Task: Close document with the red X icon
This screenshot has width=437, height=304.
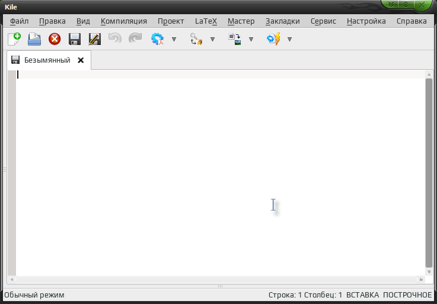Action: 55,39
